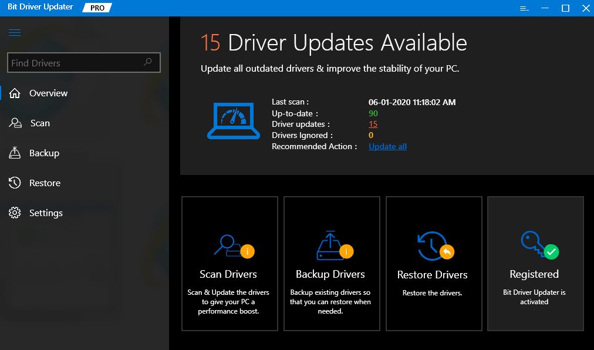Viewport: 594px width, 350px height.
Task: Click the 15 driver updates link
Action: 373,124
